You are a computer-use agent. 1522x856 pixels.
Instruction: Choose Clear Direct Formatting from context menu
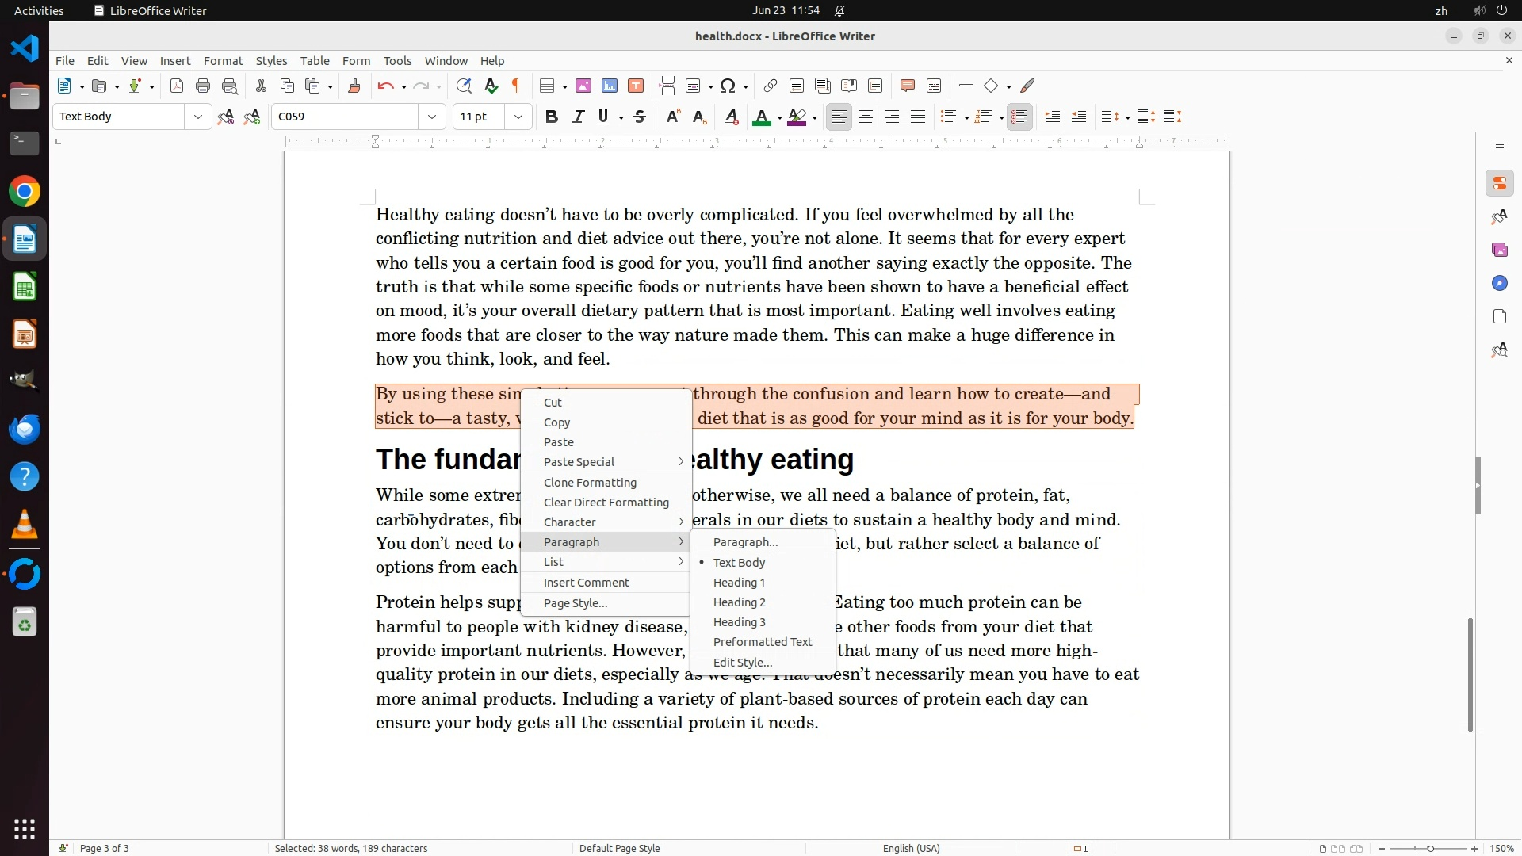(x=606, y=503)
